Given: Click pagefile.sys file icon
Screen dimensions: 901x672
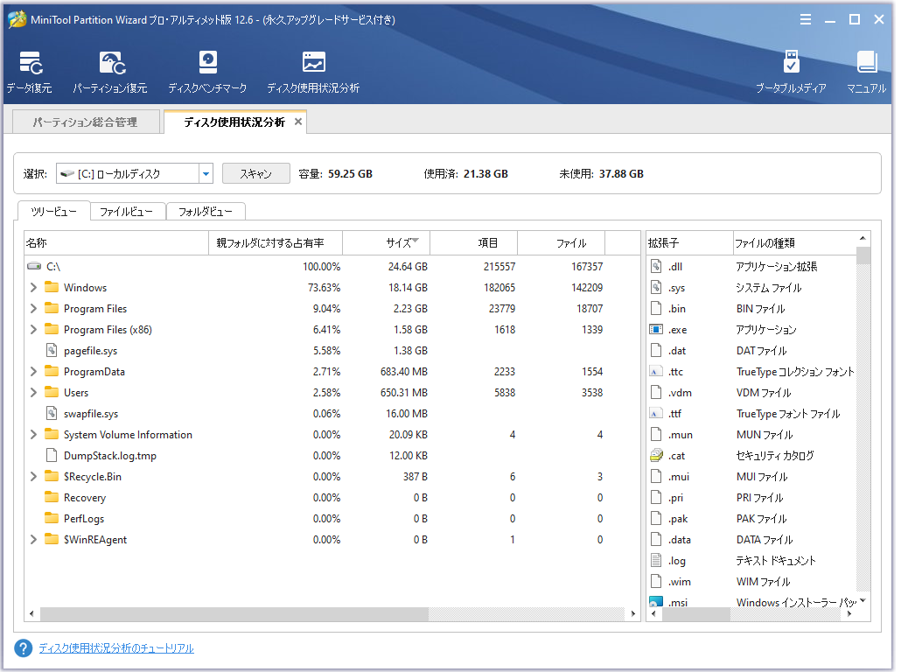Looking at the screenshot, I should point(52,350).
